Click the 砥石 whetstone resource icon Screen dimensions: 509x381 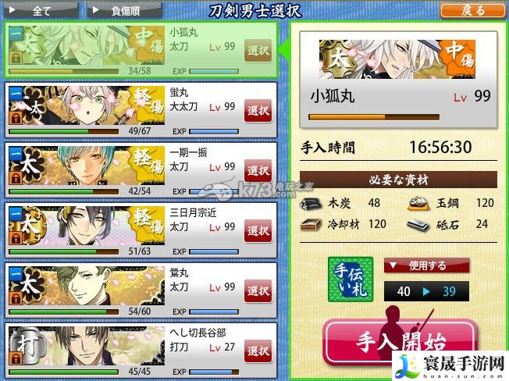[418, 225]
